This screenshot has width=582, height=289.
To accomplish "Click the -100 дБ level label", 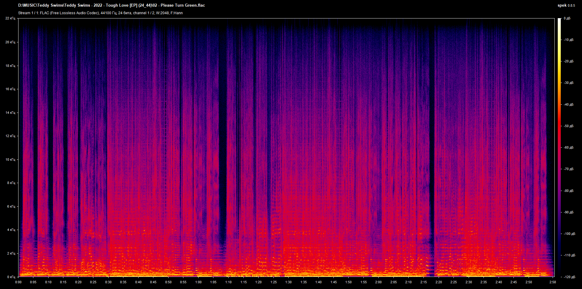I will point(569,234).
